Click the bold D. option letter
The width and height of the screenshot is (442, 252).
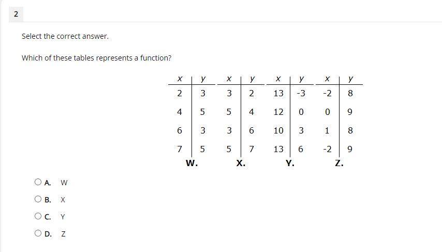click(x=48, y=234)
